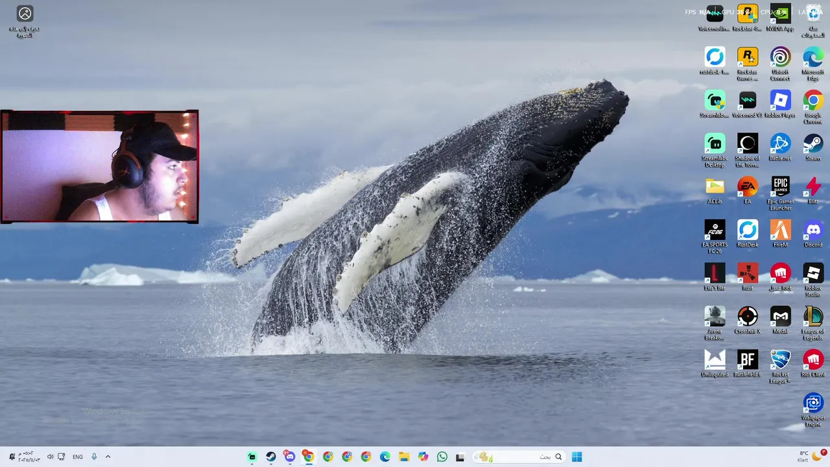The image size is (830, 467).
Task: Open Streamlabs from the taskbar
Action: coord(252,457)
